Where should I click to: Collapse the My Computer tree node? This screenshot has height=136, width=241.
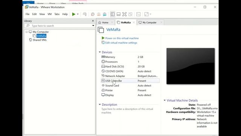click(27, 32)
